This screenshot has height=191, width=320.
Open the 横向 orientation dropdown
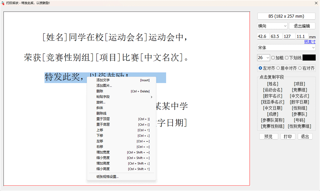[x=272, y=26]
